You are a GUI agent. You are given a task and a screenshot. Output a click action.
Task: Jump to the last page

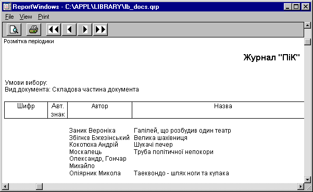pos(101,30)
